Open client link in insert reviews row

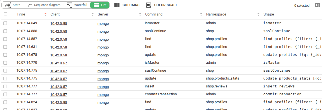tap(58, 87)
